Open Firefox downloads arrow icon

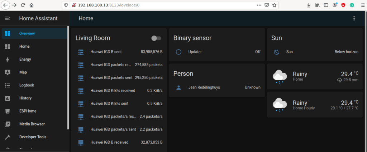[309, 5]
